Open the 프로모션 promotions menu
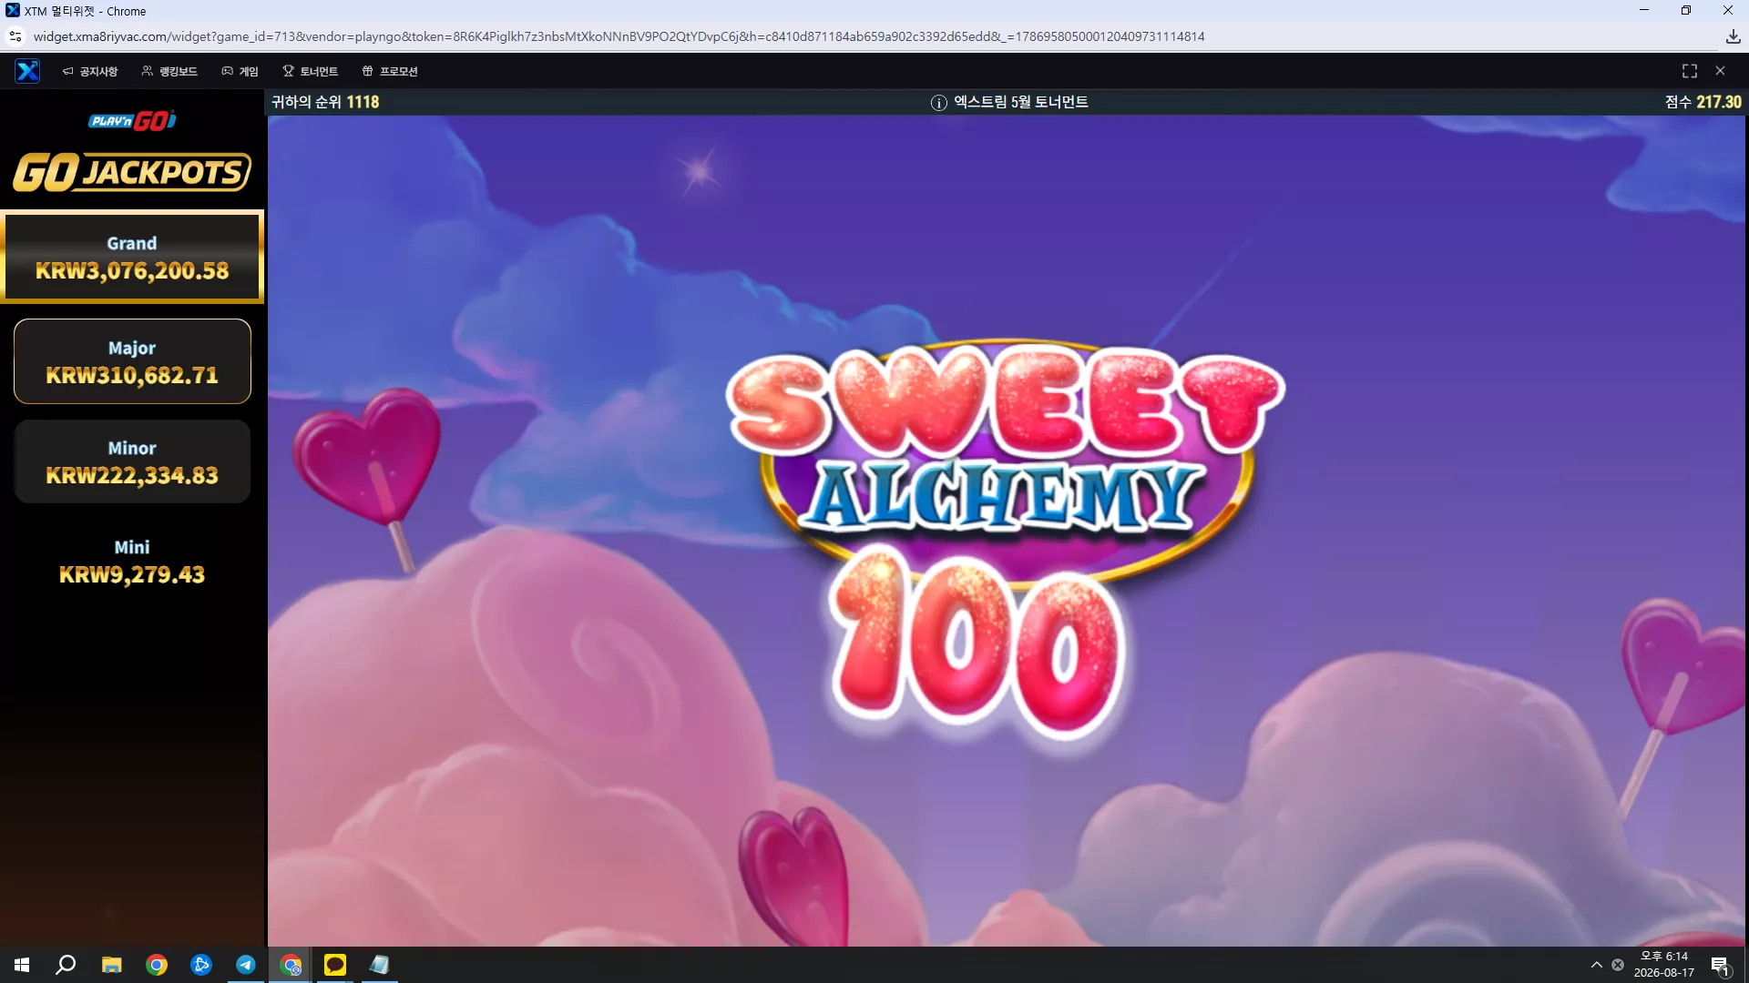The image size is (1749, 983). pos(390,71)
